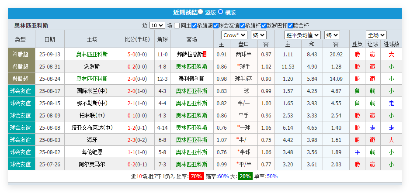Image resolution: width=410 pixels, height=193 pixels.
Task: Click the red 70% win rate badge
Action: pyautogui.click(x=196, y=176)
